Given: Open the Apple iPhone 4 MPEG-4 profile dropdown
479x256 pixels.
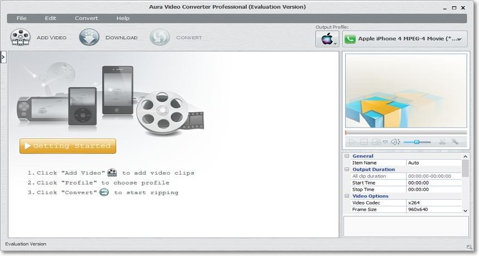Looking at the screenshot, I should [x=404, y=39].
